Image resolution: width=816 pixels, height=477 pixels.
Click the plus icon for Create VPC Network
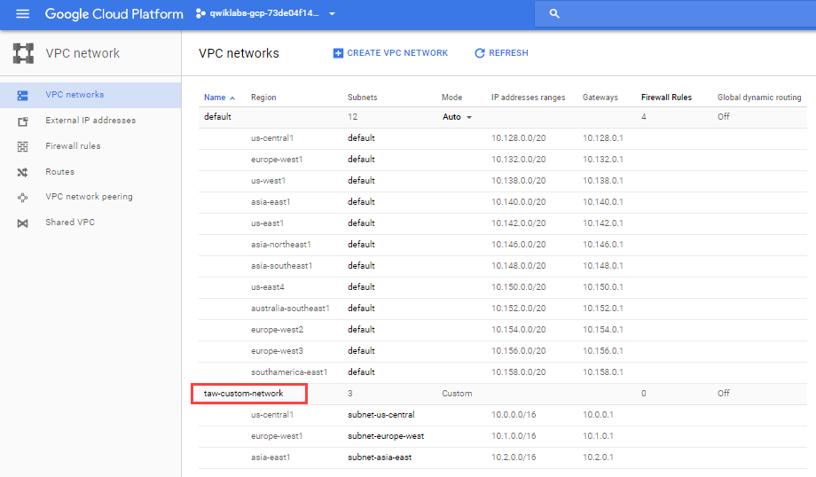[x=338, y=53]
